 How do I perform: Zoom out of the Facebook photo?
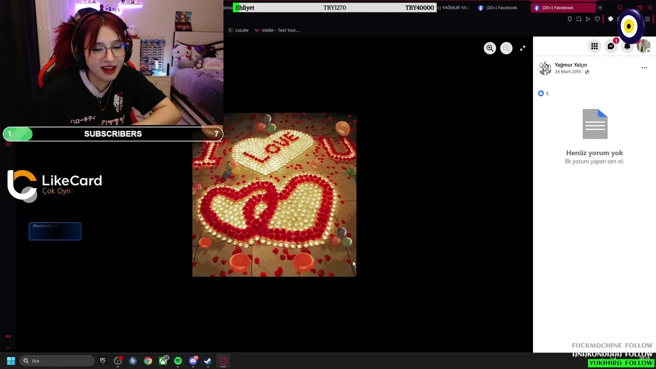click(x=506, y=48)
